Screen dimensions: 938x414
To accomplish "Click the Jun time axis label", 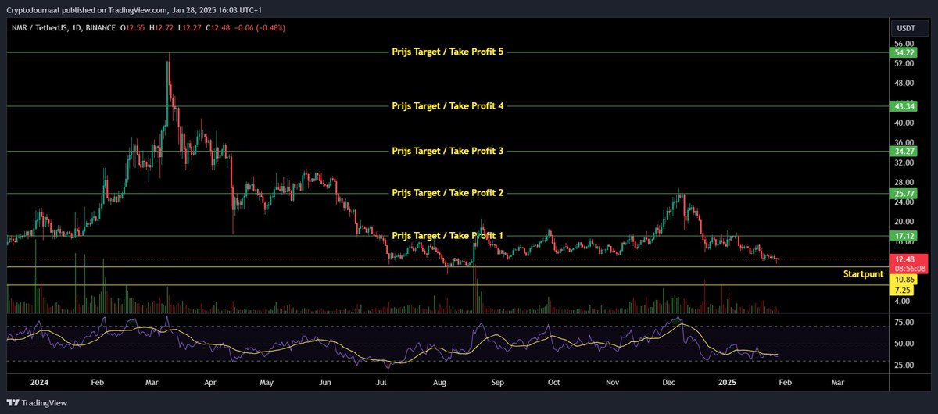I will pos(324,383).
